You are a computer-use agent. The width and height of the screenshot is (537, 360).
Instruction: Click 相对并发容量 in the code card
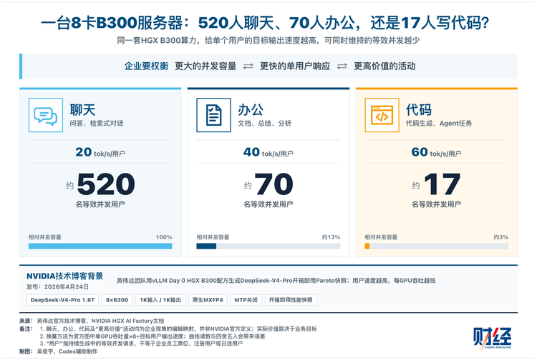pyautogui.click(x=381, y=237)
